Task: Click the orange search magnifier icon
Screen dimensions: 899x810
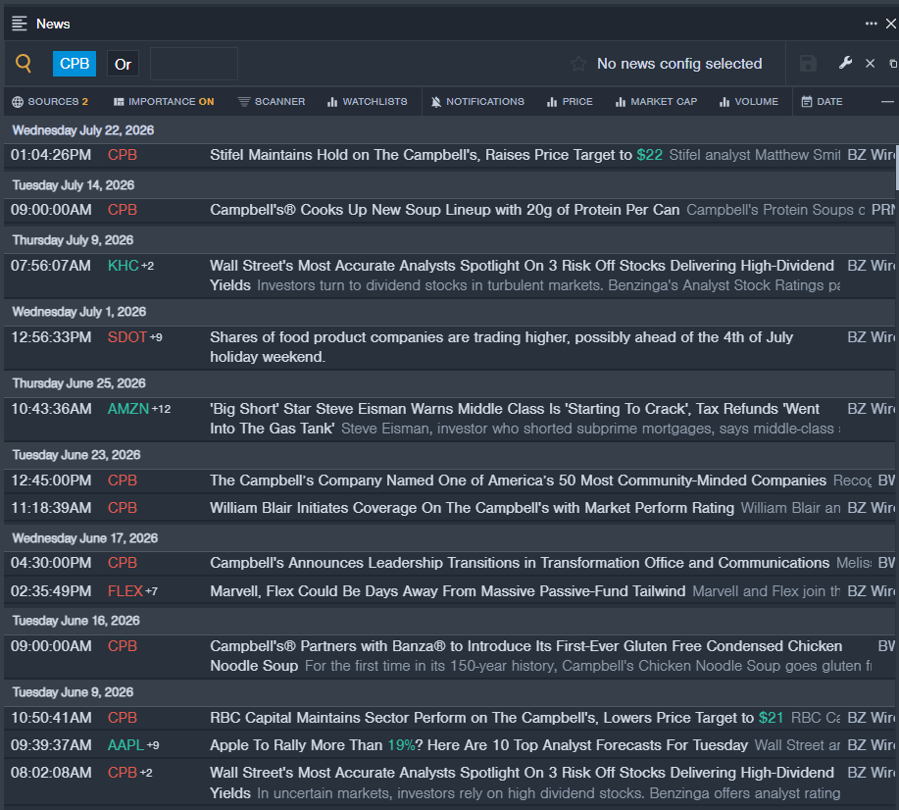Action: pos(24,63)
